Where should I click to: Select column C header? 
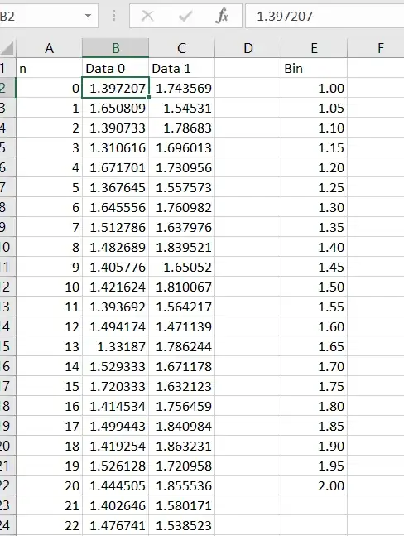(181, 48)
